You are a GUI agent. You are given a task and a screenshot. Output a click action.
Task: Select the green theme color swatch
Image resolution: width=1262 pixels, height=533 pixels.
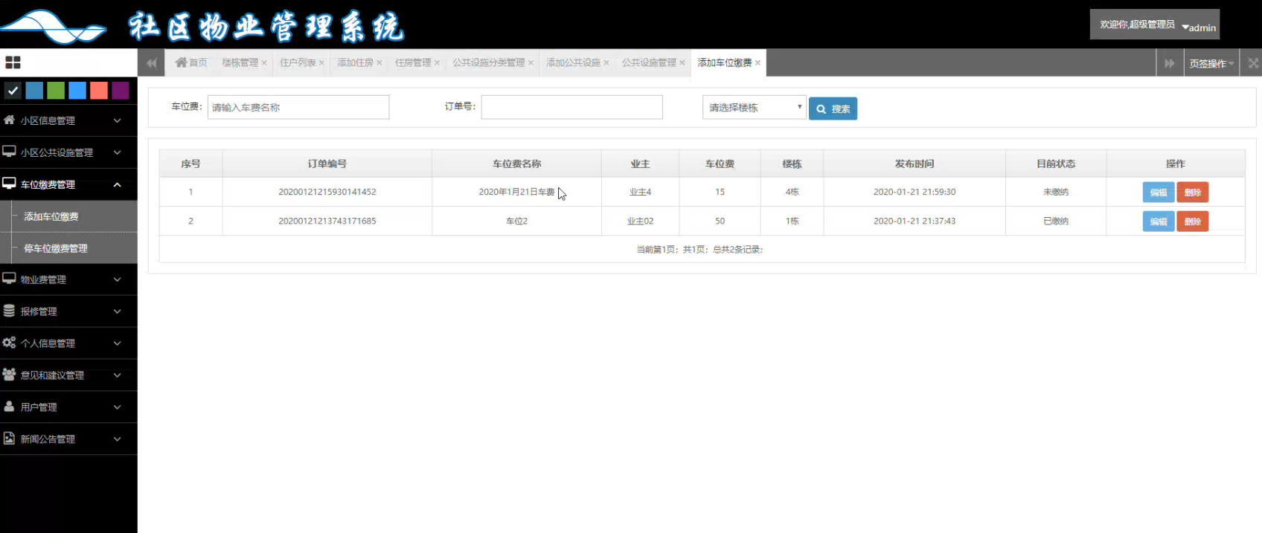56,91
